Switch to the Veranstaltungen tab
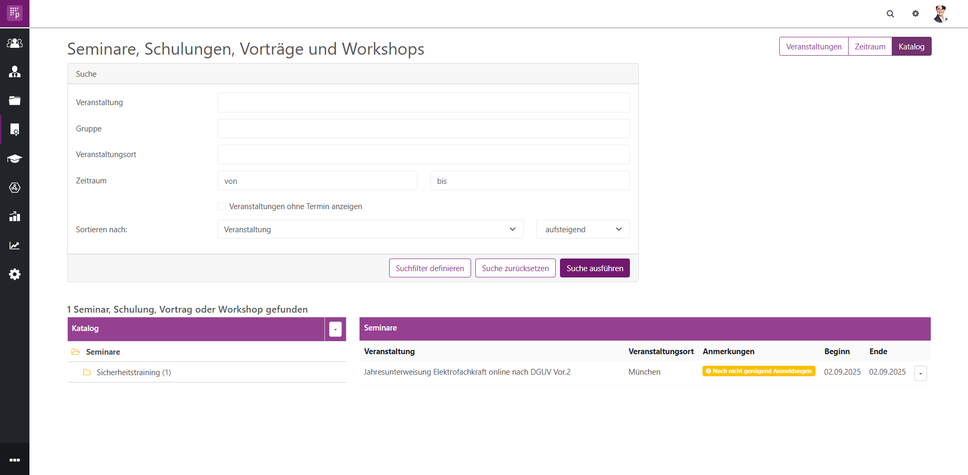The height and width of the screenshot is (475, 968). (813, 46)
